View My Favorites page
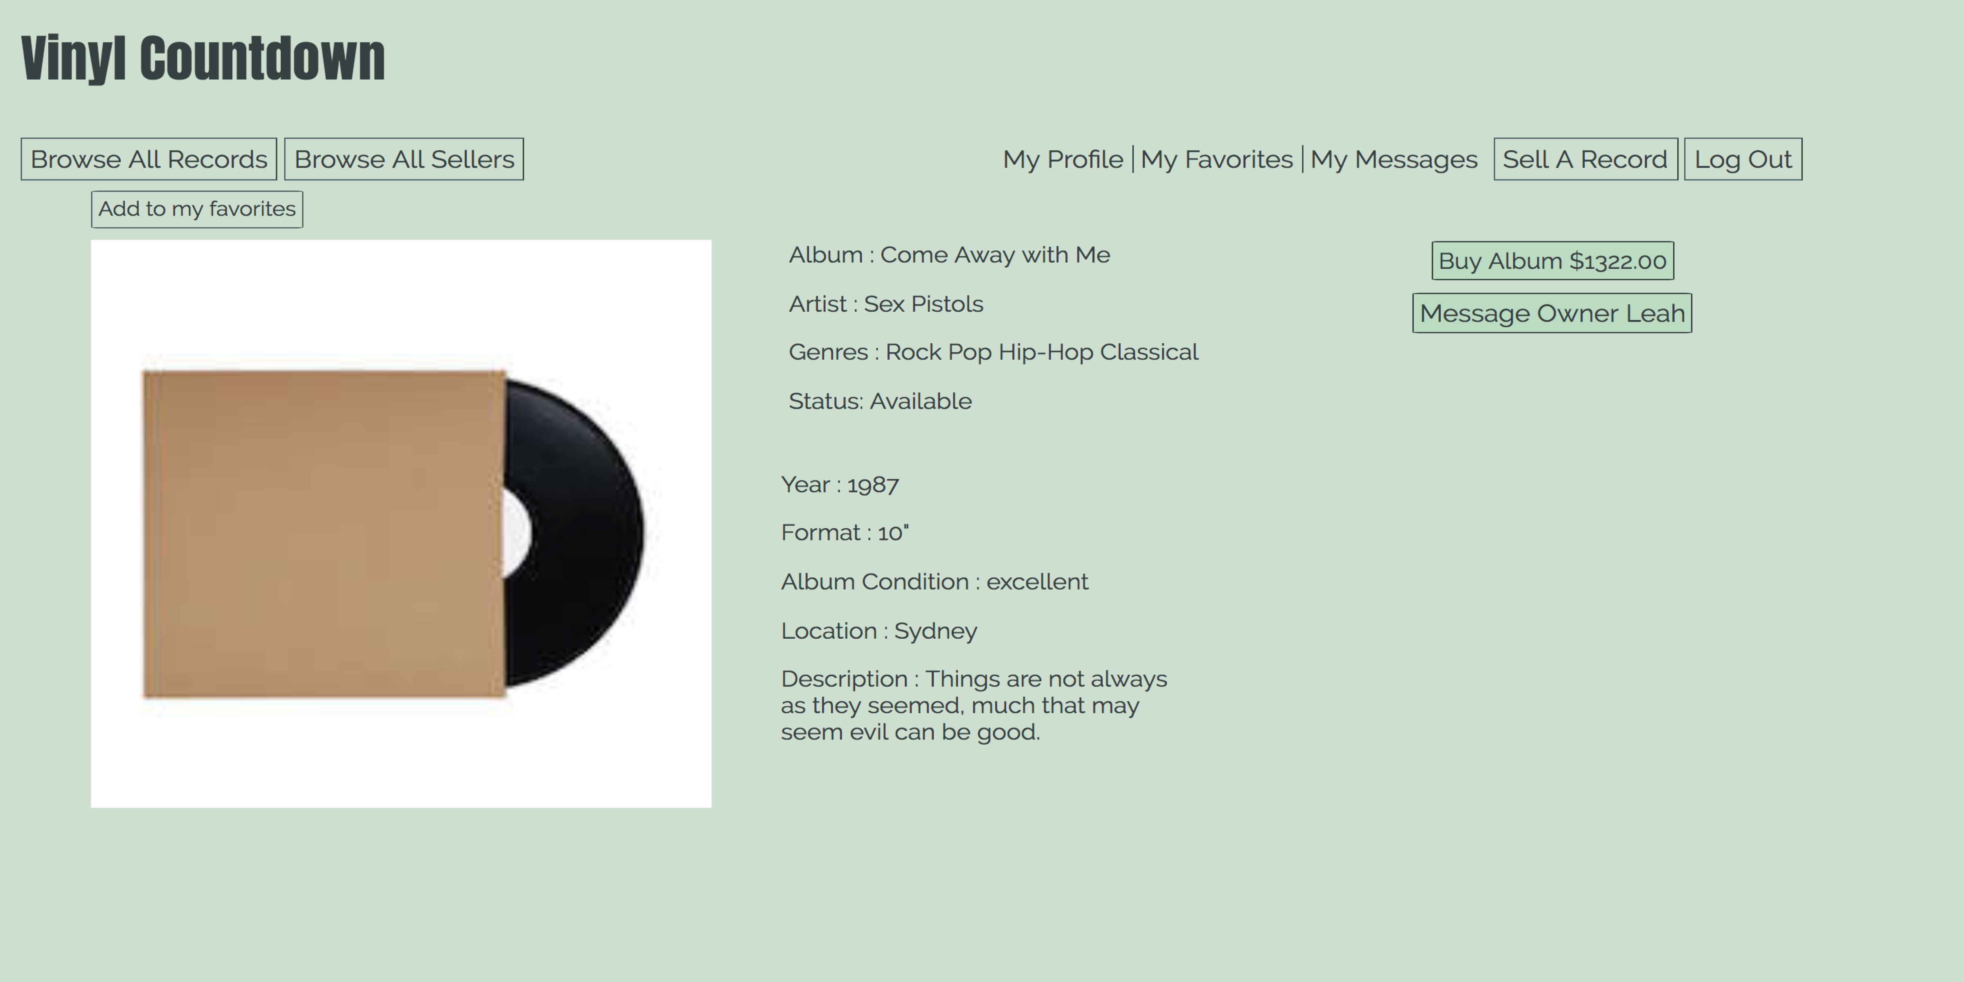1964x982 pixels. coord(1217,159)
